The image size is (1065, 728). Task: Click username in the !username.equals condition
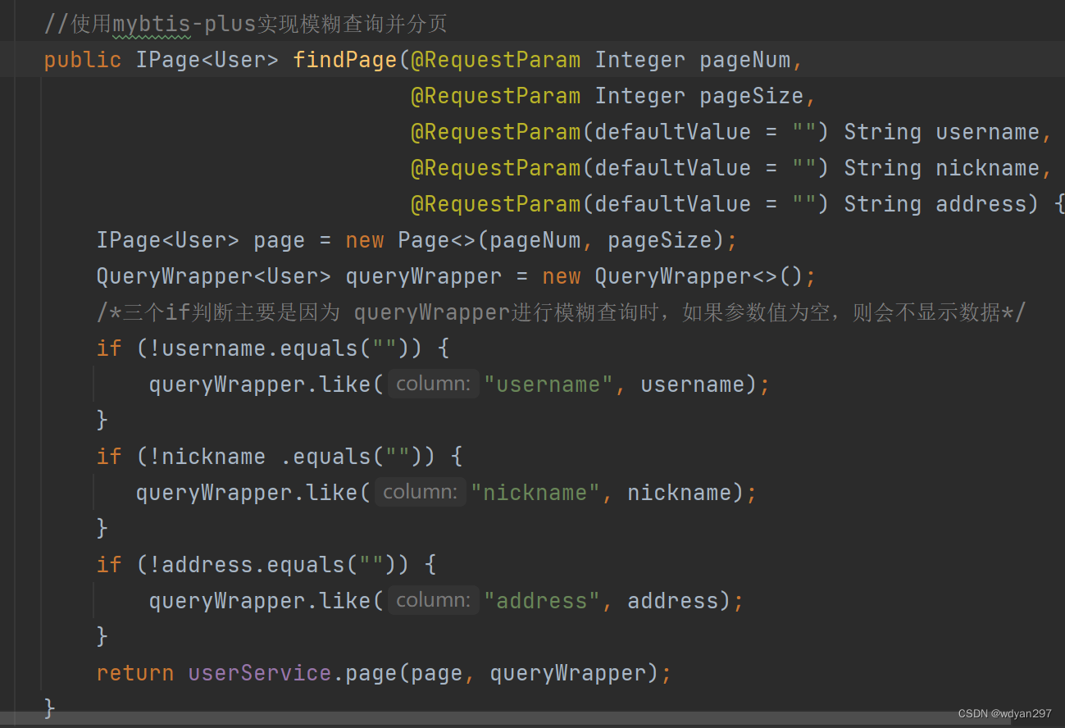point(214,348)
